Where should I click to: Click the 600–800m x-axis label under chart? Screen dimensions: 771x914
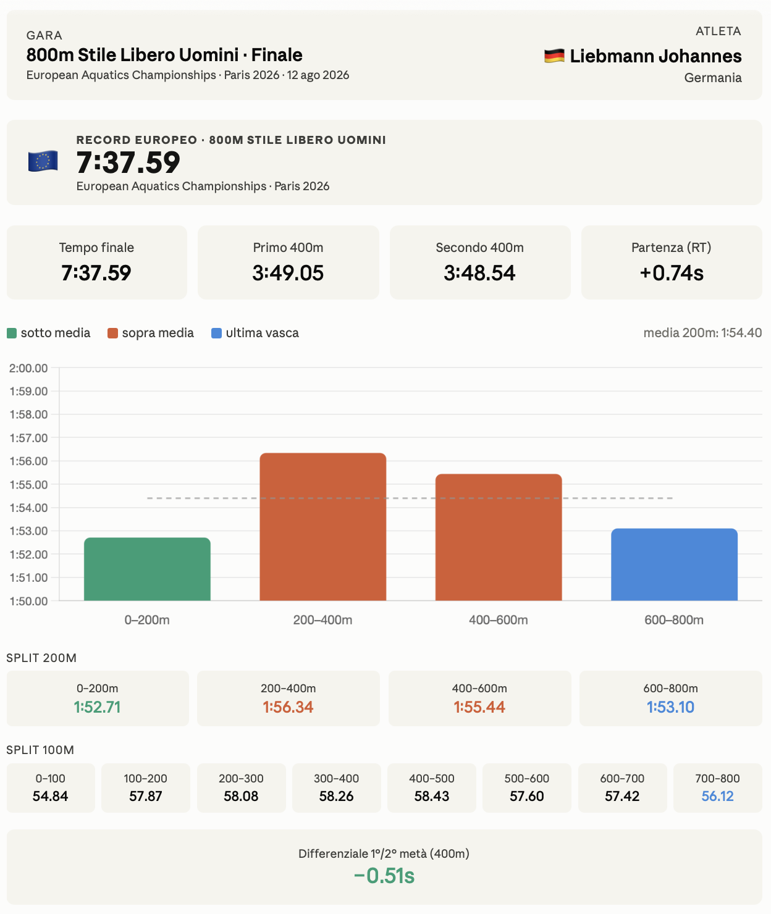pyautogui.click(x=674, y=620)
